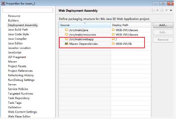Viewport: 176px width, 119px height.
Task: Click folder icon beside /src/main/webapp
Action: (67, 39)
